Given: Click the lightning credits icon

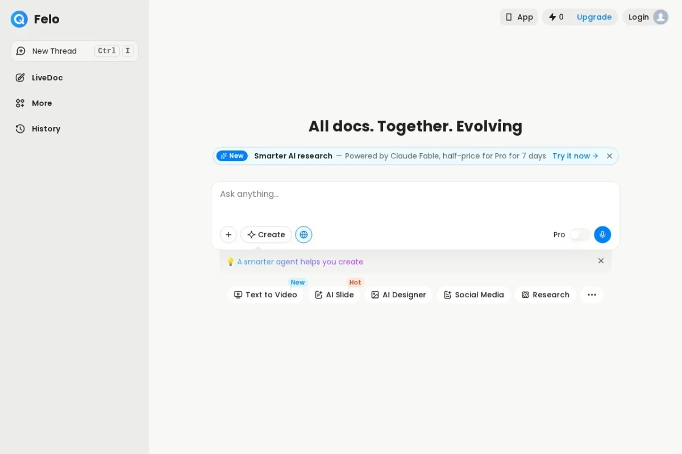Looking at the screenshot, I should (552, 17).
